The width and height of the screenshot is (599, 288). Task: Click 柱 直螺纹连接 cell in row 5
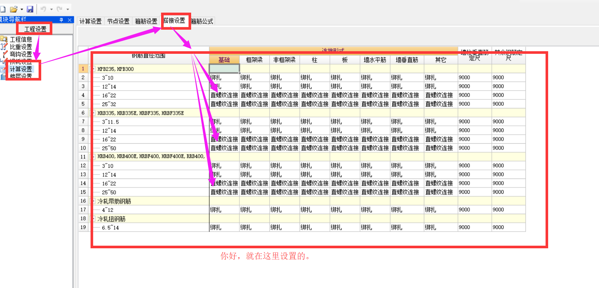[315, 104]
